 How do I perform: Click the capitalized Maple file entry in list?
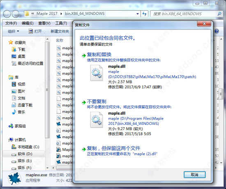click(x=65, y=150)
